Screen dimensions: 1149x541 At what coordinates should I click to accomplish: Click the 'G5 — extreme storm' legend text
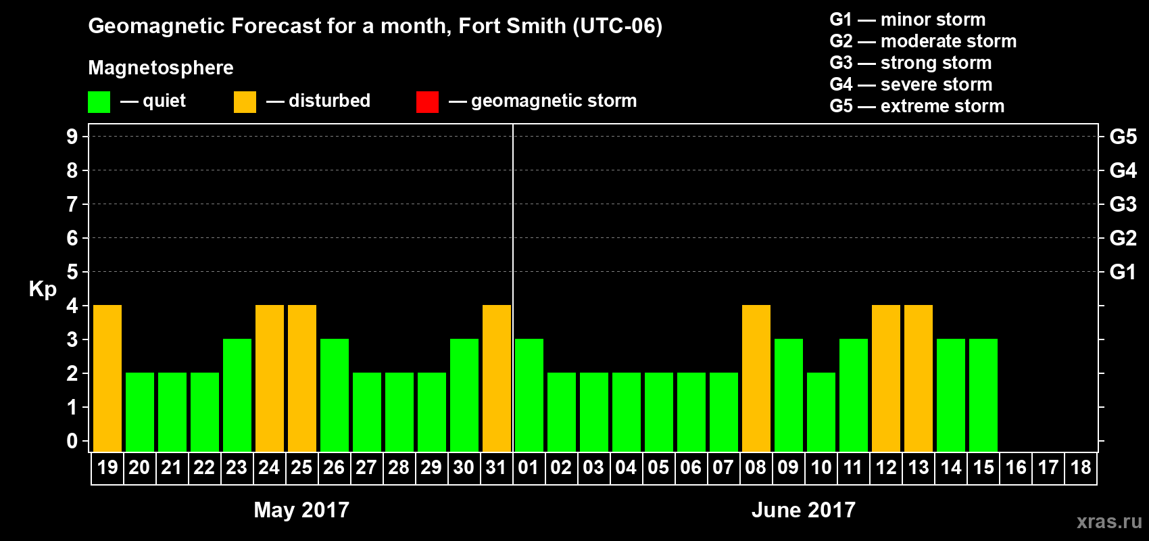(917, 106)
